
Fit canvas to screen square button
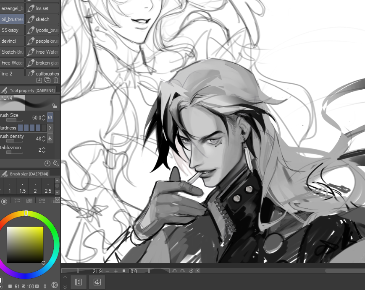[x=124, y=271]
